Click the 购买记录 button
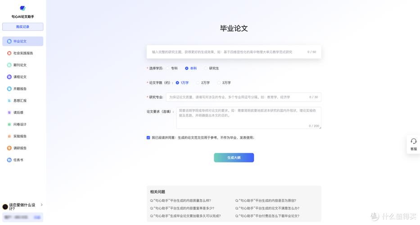The width and height of the screenshot is (420, 225). pyautogui.click(x=23, y=27)
